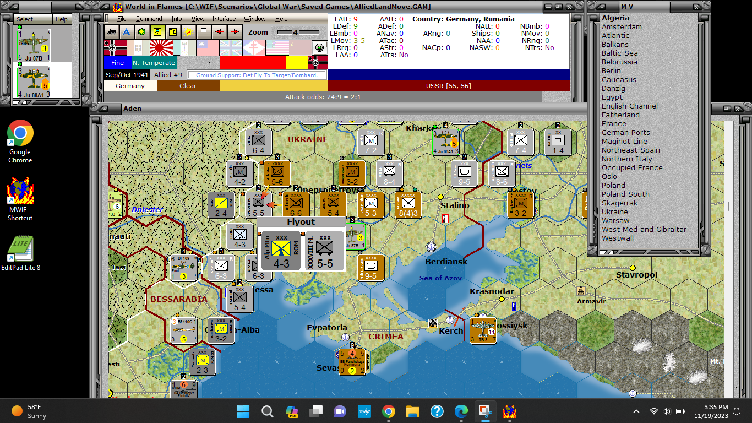Adjust the Zoom slider handle
Screen dimensions: 752x423
[295, 32]
